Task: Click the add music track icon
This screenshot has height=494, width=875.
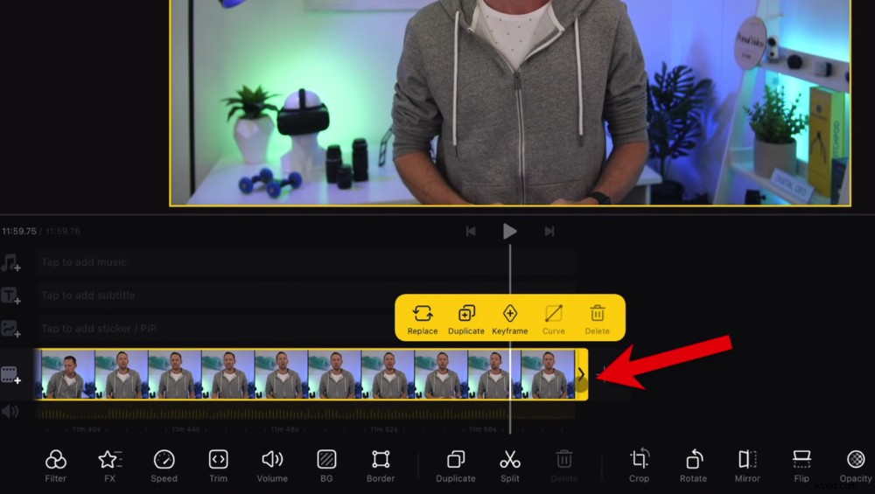Action: pyautogui.click(x=10, y=262)
